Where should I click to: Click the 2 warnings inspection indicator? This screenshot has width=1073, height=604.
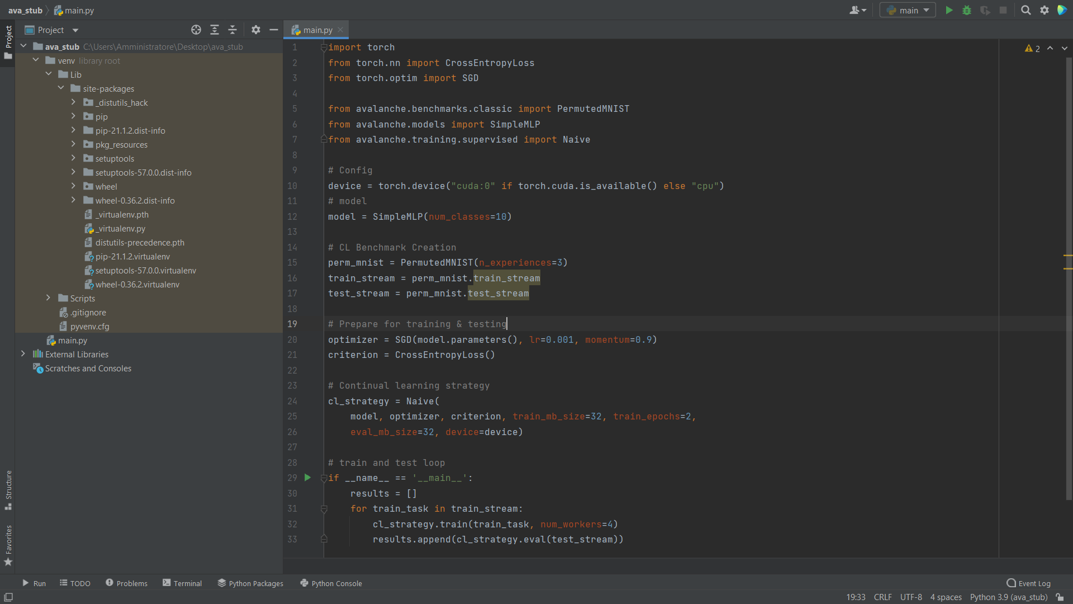pos(1033,48)
